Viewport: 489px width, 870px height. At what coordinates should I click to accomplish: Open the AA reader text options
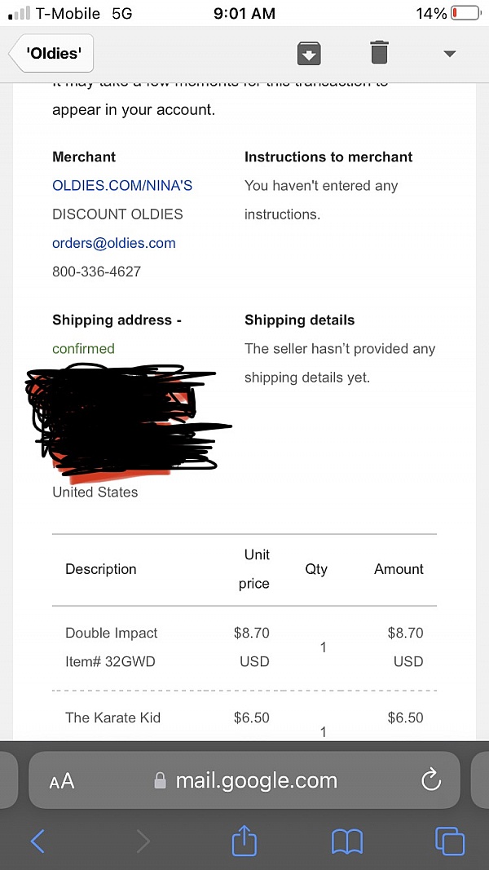(x=61, y=781)
